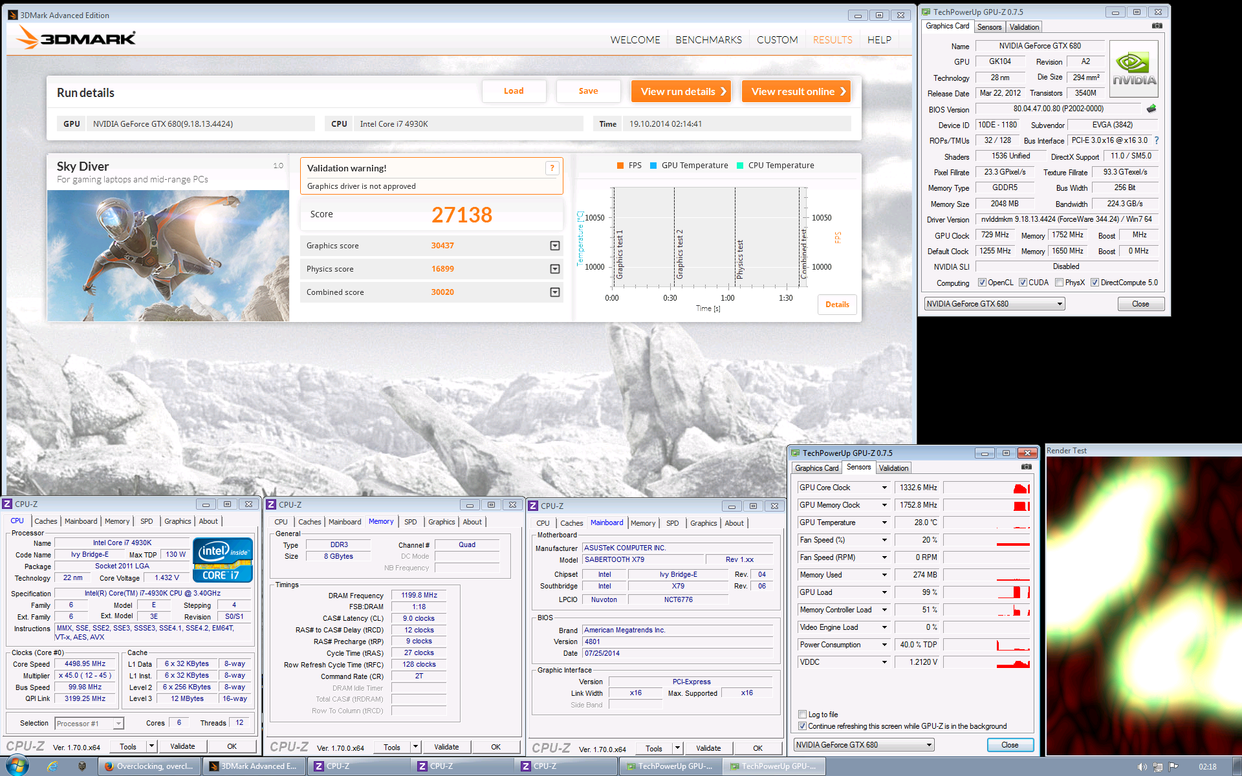The height and width of the screenshot is (776, 1242).
Task: Switch to the last TechPowerUp GPU-Z taskbar item
Action: [774, 766]
